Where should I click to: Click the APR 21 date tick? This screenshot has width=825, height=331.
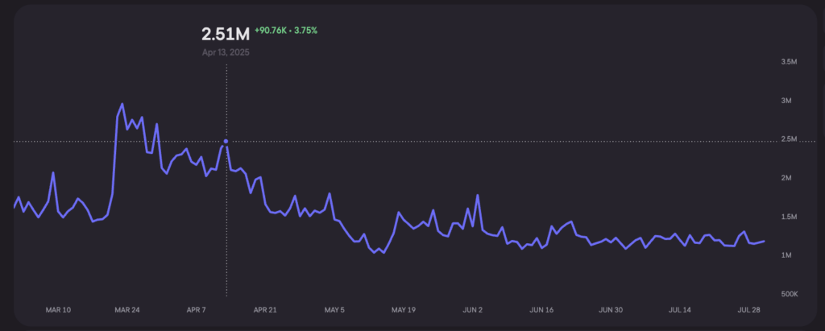tap(265, 309)
